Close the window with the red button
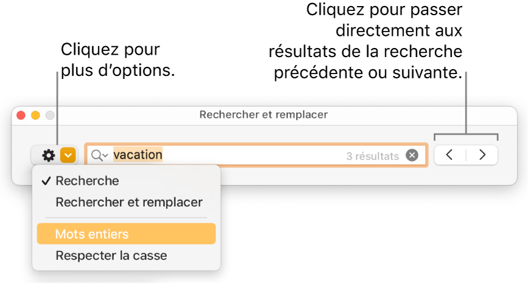528x283 pixels. point(21,115)
